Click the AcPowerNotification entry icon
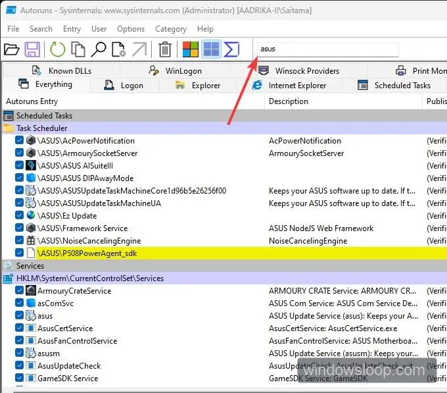The height and width of the screenshot is (393, 447). click(31, 140)
